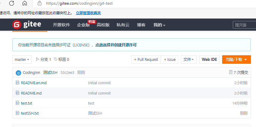Click the browser home icon
This screenshot has width=256, height=127.
(x=25, y=3)
